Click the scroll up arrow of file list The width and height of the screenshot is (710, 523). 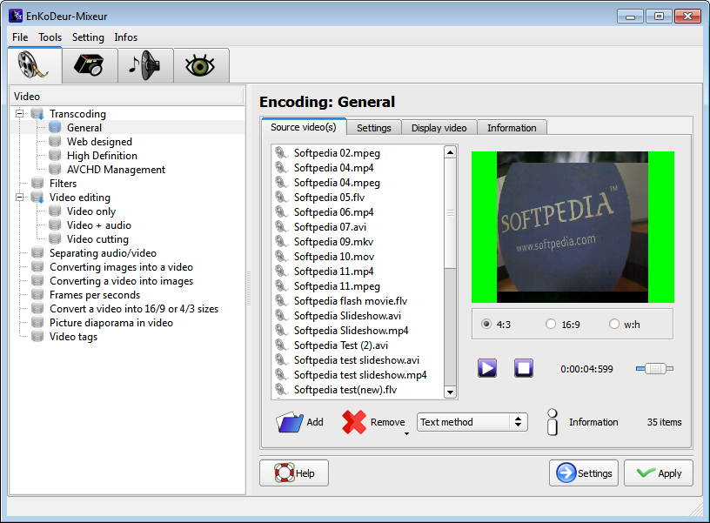(x=450, y=152)
